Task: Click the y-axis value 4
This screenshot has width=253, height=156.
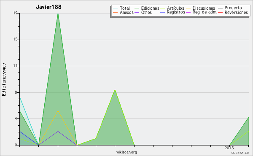Action: pos(16,118)
